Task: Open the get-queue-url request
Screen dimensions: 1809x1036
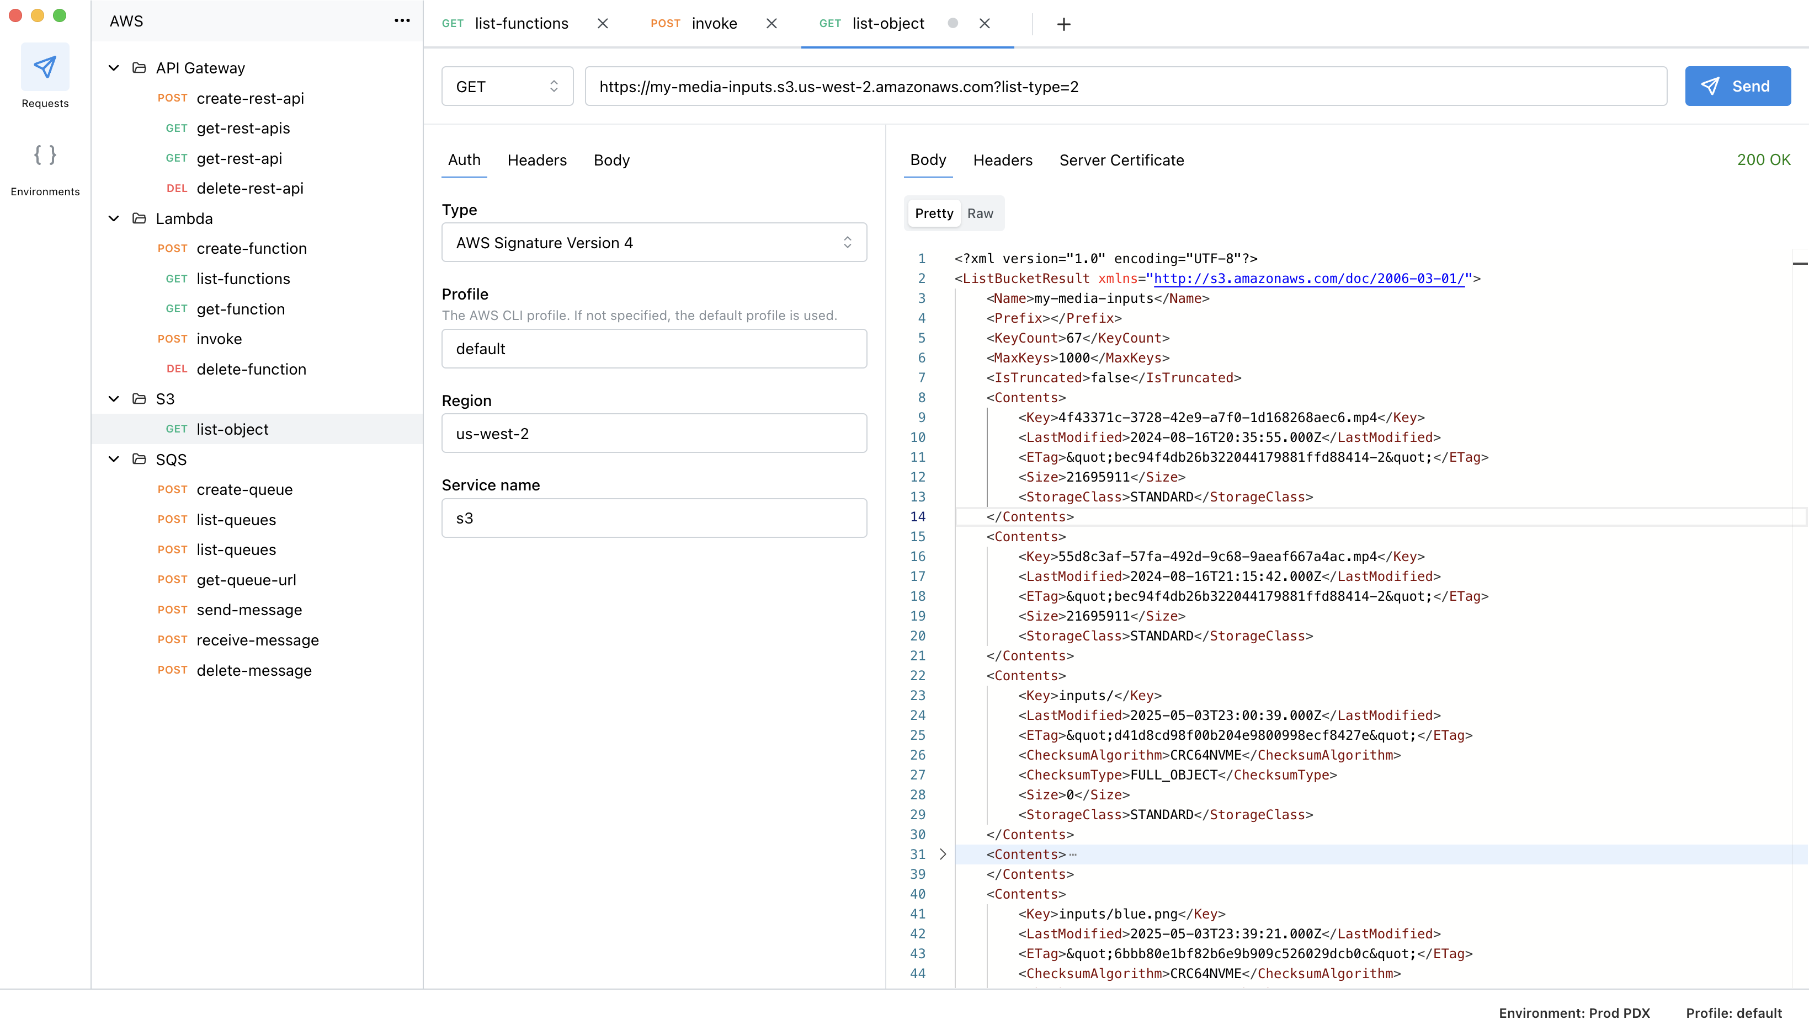Action: click(258, 580)
